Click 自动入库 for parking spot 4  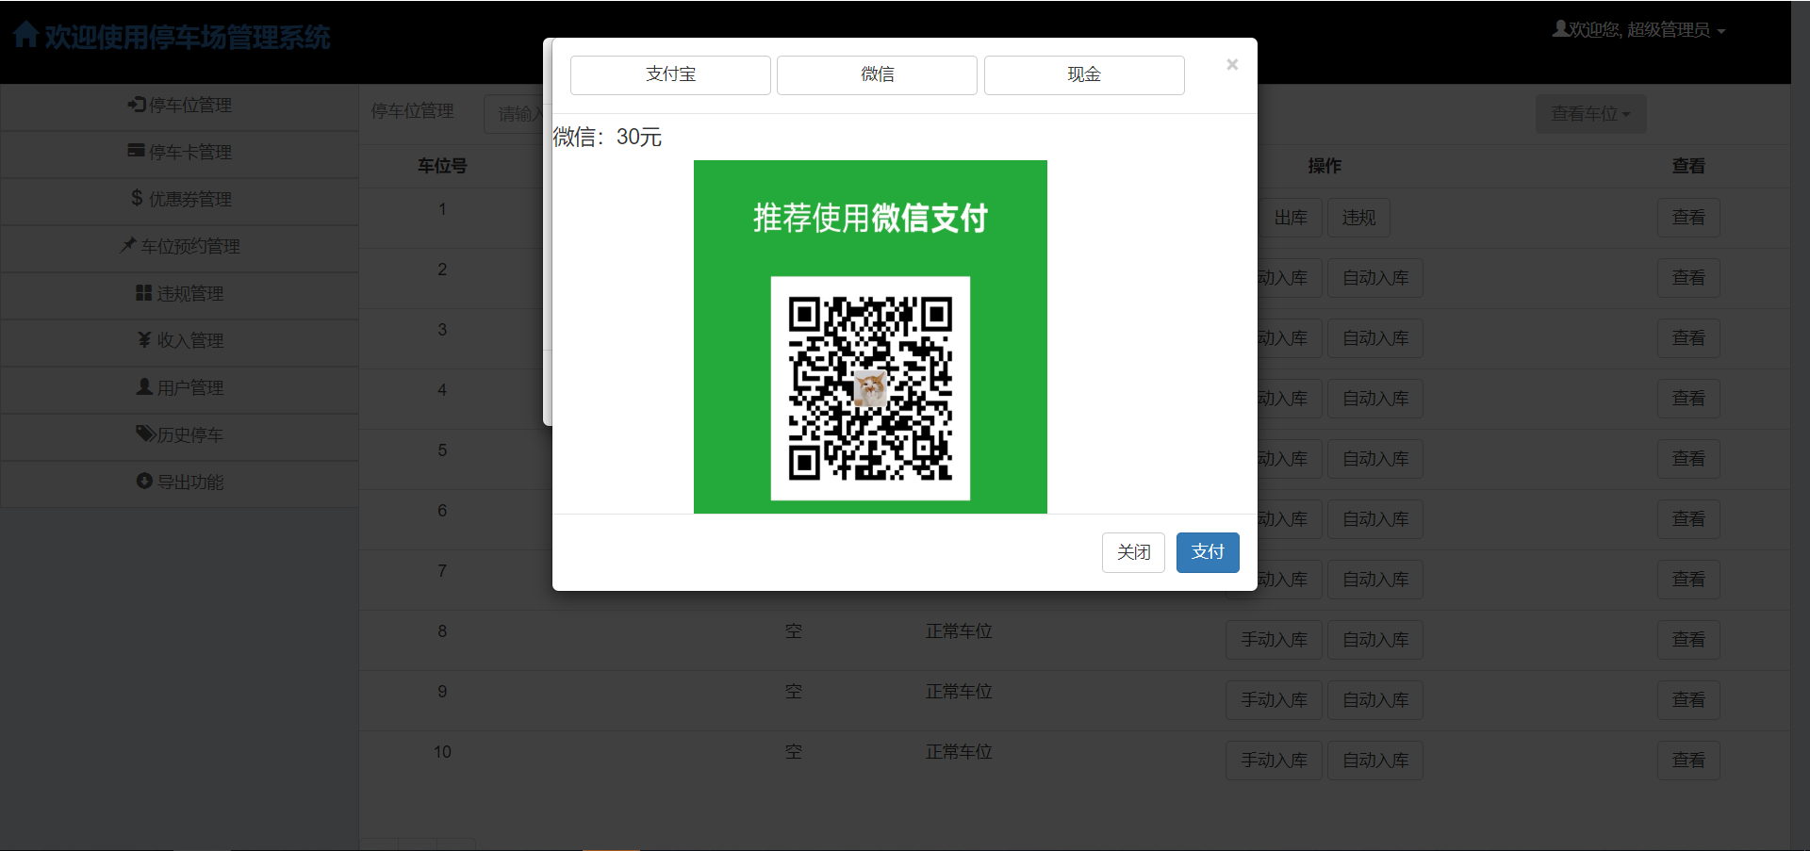(1375, 399)
